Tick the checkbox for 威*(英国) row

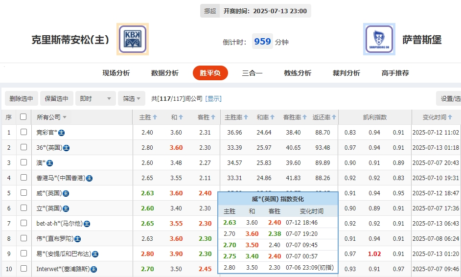pos(23,193)
